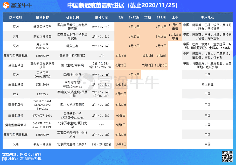236x165 pixels.
Task: Click 7月16日 in the 北京生物制品 row
Action: click(161, 37)
